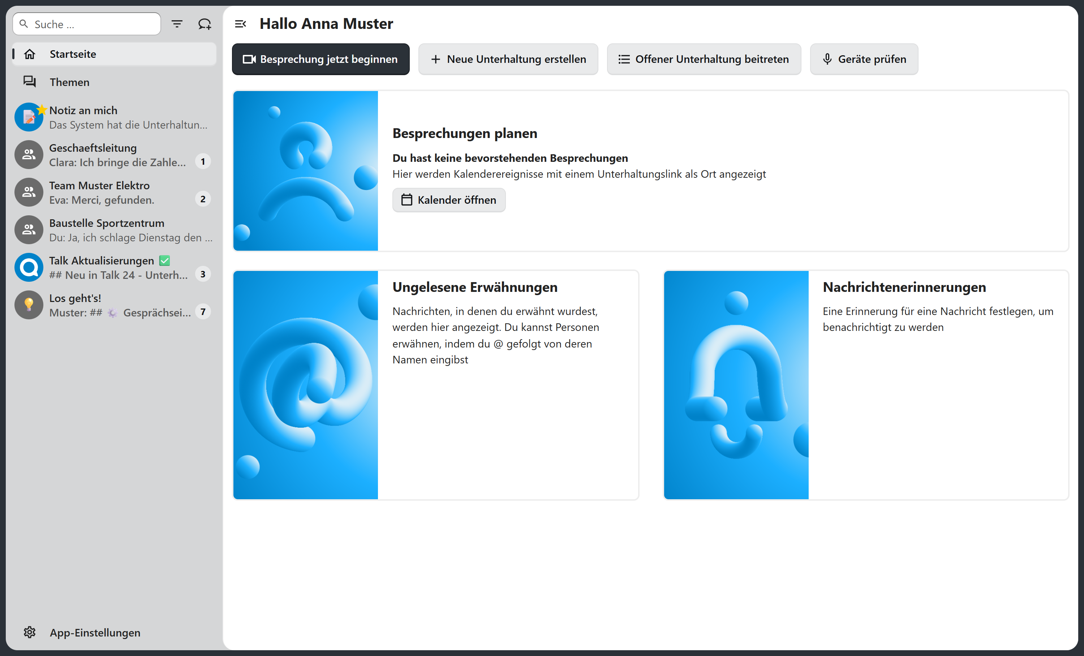This screenshot has width=1084, height=656.
Task: Click the Los geht's lightbulb avatar
Action: pyautogui.click(x=29, y=305)
